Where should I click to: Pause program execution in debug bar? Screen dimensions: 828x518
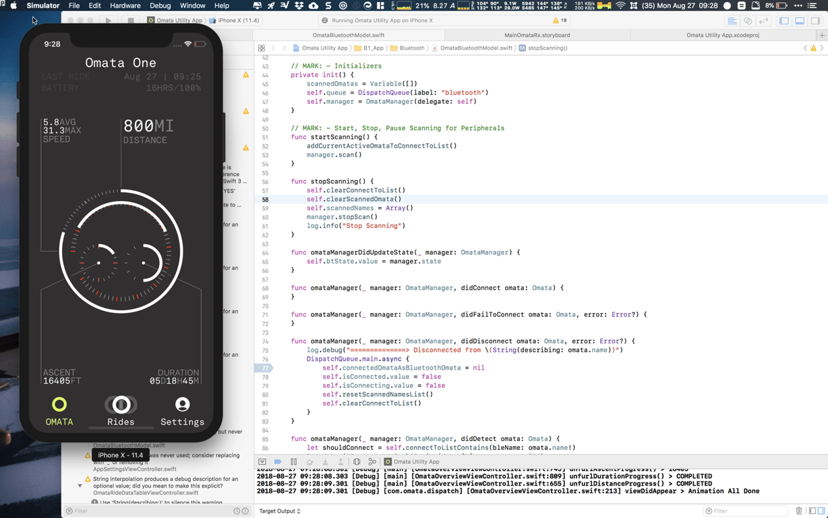(294, 462)
